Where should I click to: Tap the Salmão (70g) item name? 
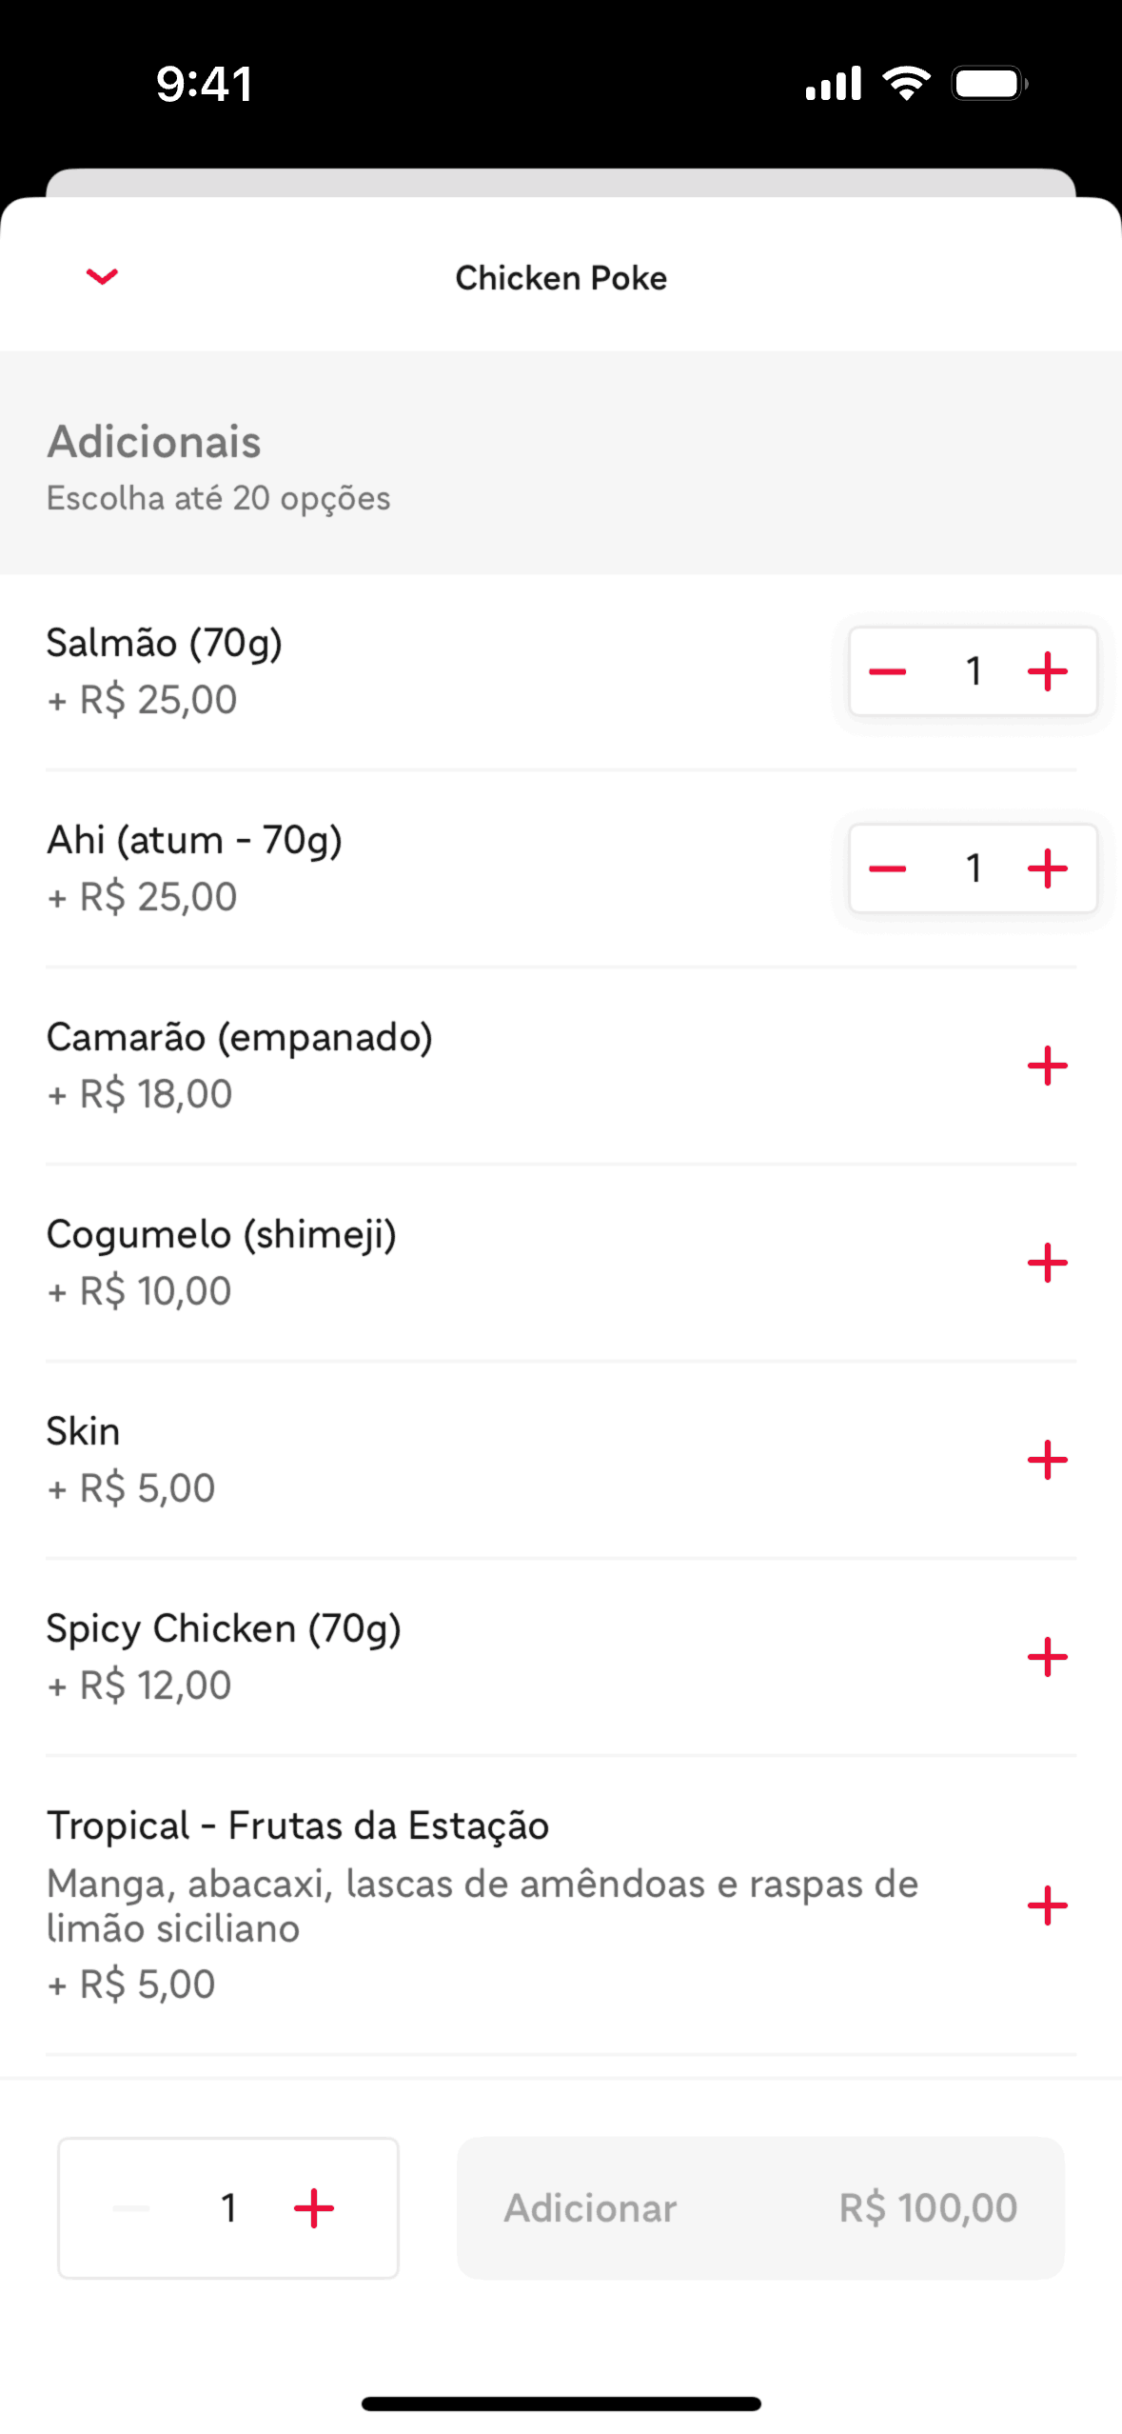click(165, 644)
